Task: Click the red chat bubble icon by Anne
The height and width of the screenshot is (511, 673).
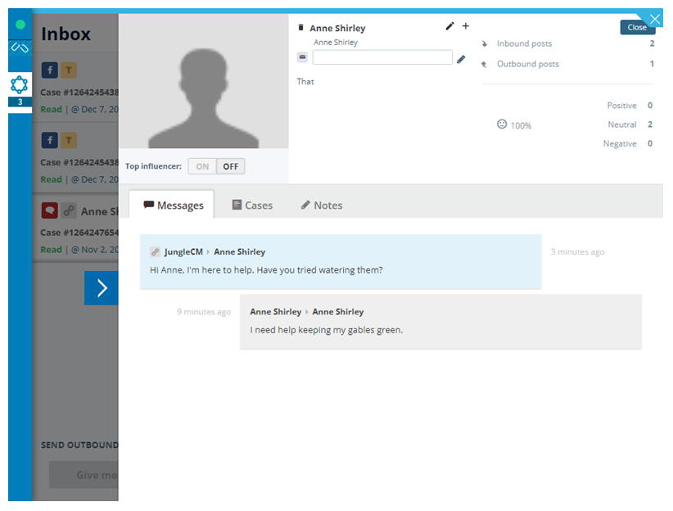Action: pos(50,210)
